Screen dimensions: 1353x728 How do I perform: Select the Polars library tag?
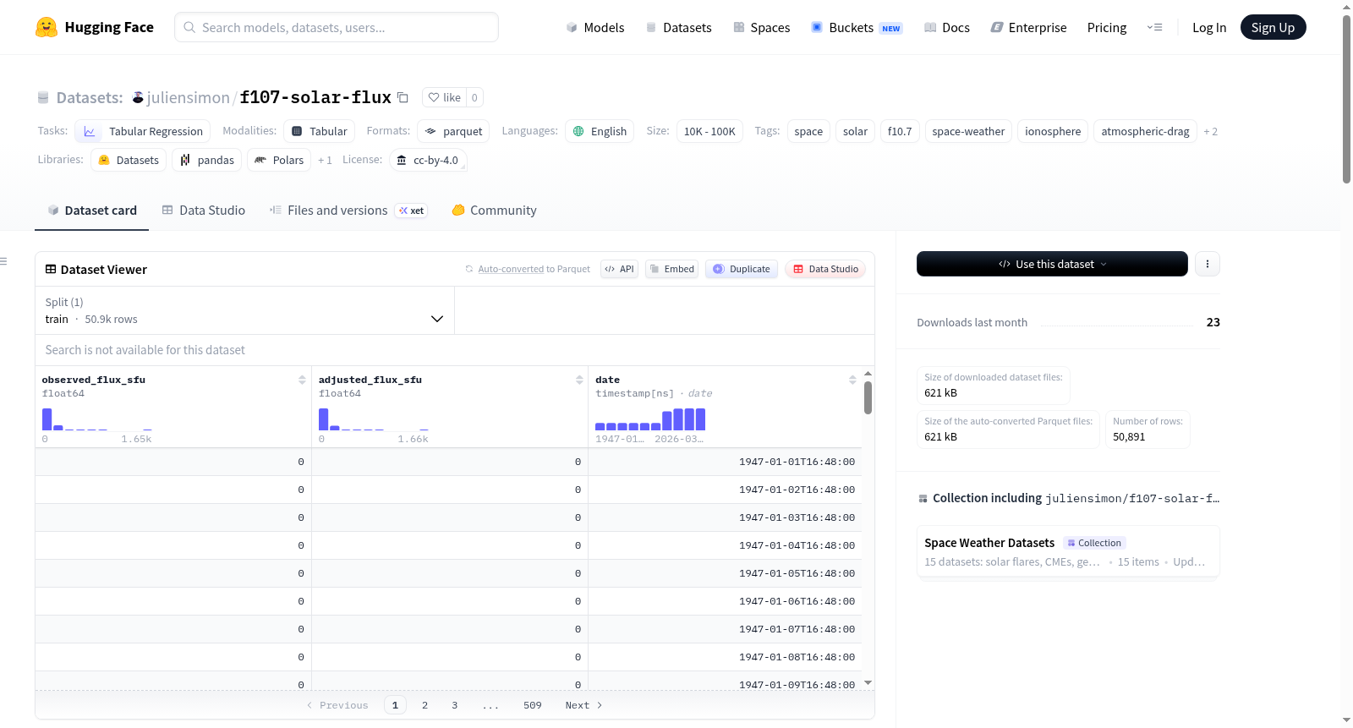pos(279,160)
